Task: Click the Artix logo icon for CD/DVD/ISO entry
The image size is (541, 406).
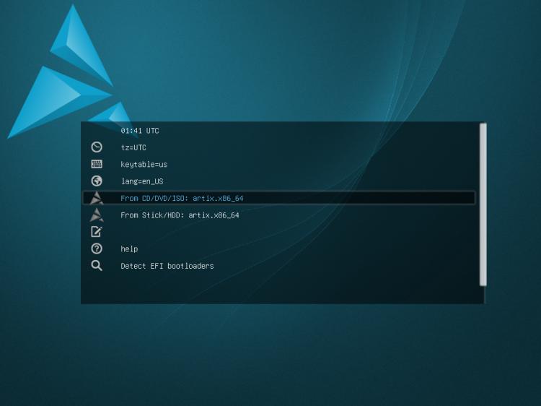Action: pyautogui.click(x=97, y=198)
